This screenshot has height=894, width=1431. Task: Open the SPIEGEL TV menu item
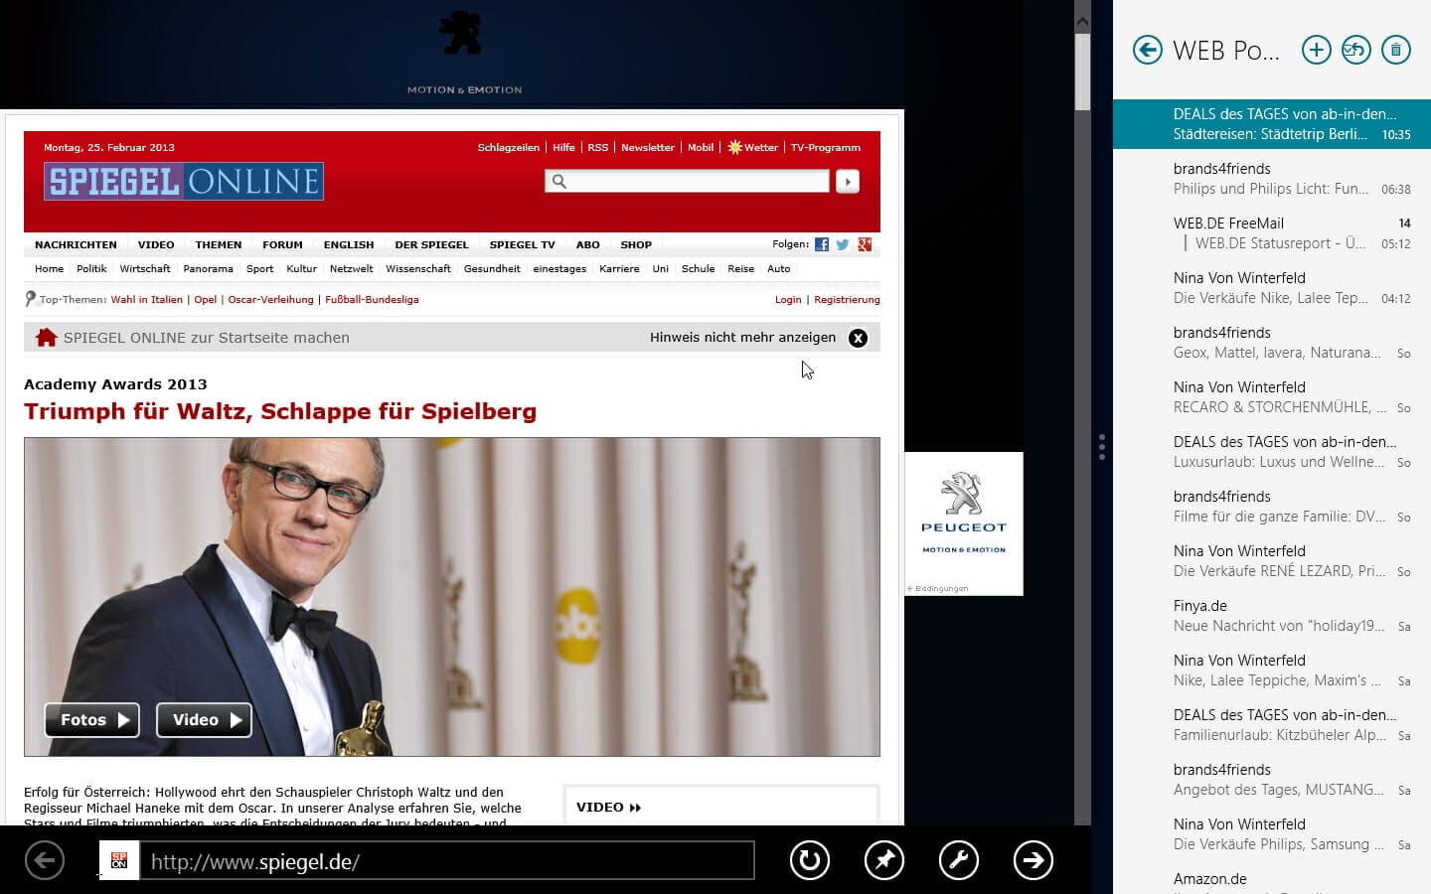pos(522,244)
